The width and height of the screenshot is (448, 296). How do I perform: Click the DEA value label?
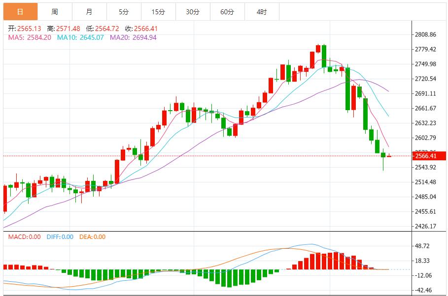tap(93, 237)
